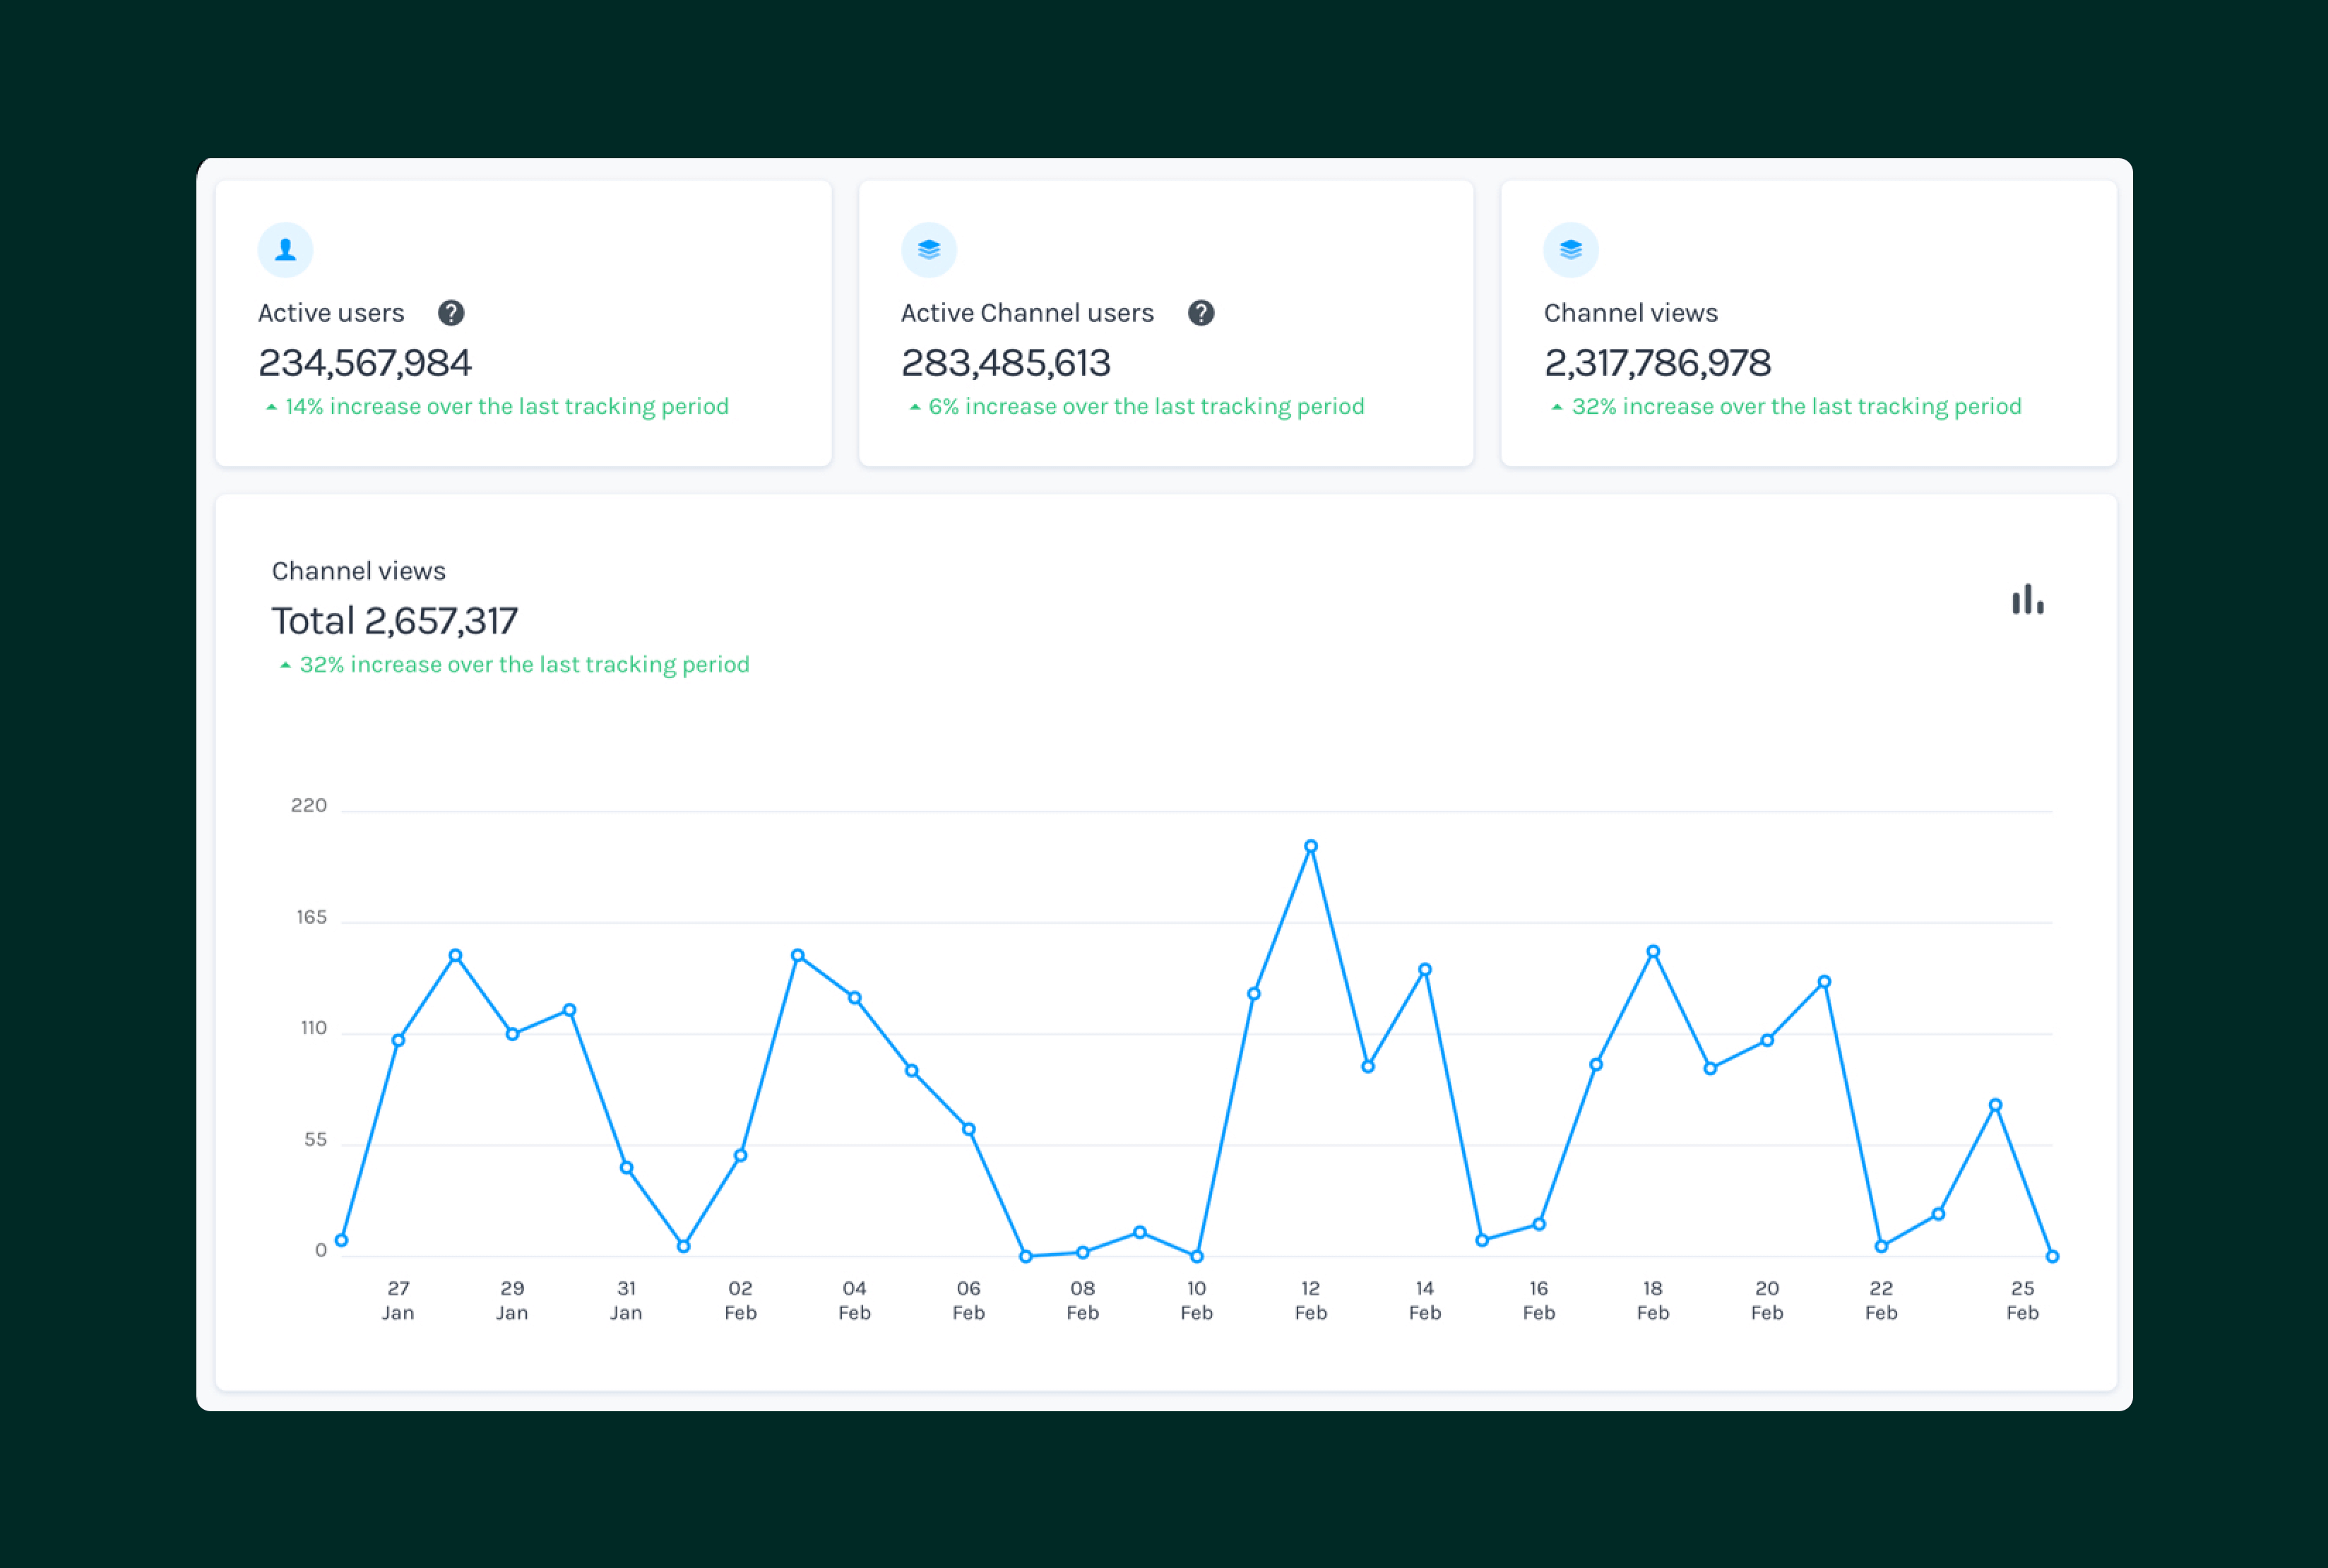
Task: Click the 32% increase text under 2,317,786,978
Action: click(1796, 406)
